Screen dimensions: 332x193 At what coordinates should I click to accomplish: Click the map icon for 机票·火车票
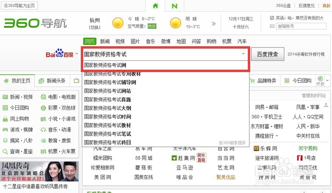[43, 151]
